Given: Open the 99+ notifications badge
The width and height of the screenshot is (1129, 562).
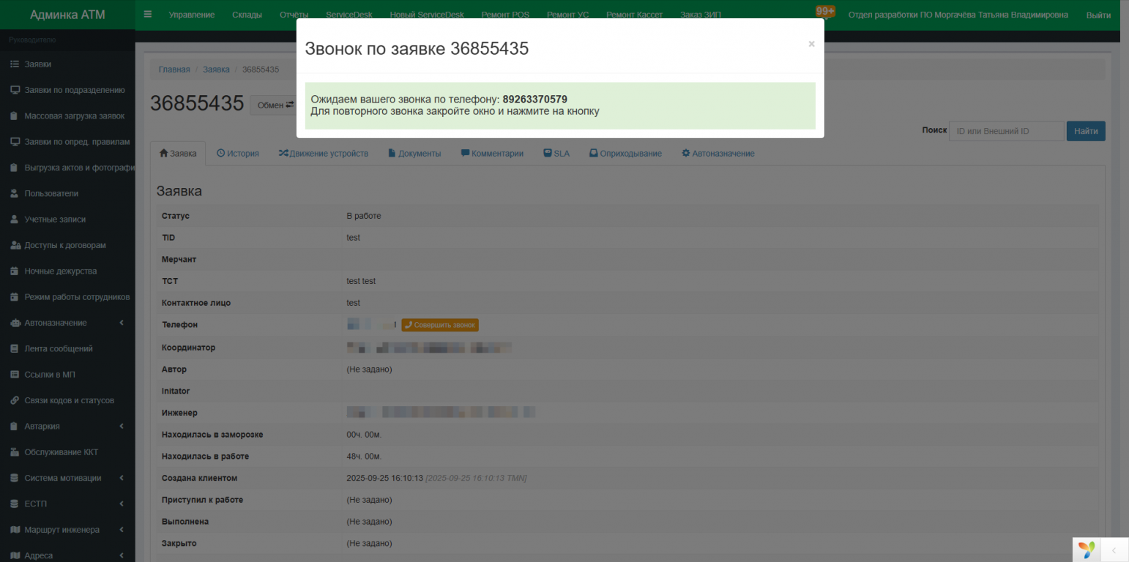Looking at the screenshot, I should tap(825, 11).
